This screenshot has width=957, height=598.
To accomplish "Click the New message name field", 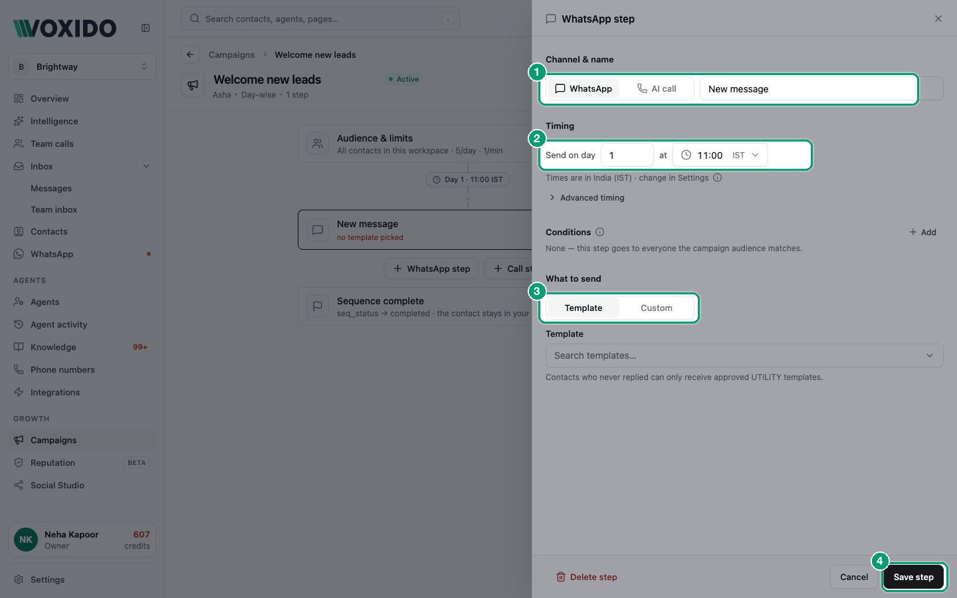I will [x=821, y=88].
